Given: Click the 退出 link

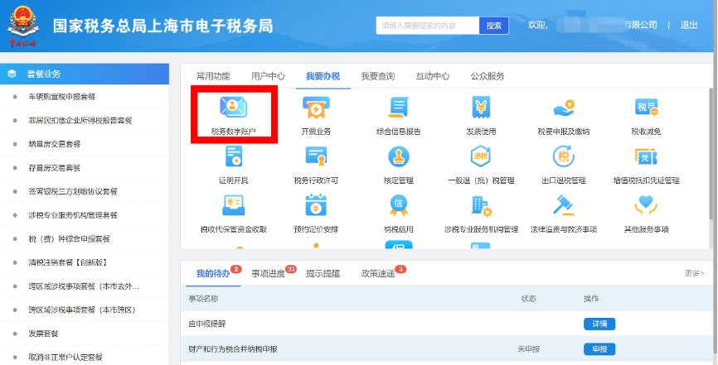Looking at the screenshot, I should 689,26.
